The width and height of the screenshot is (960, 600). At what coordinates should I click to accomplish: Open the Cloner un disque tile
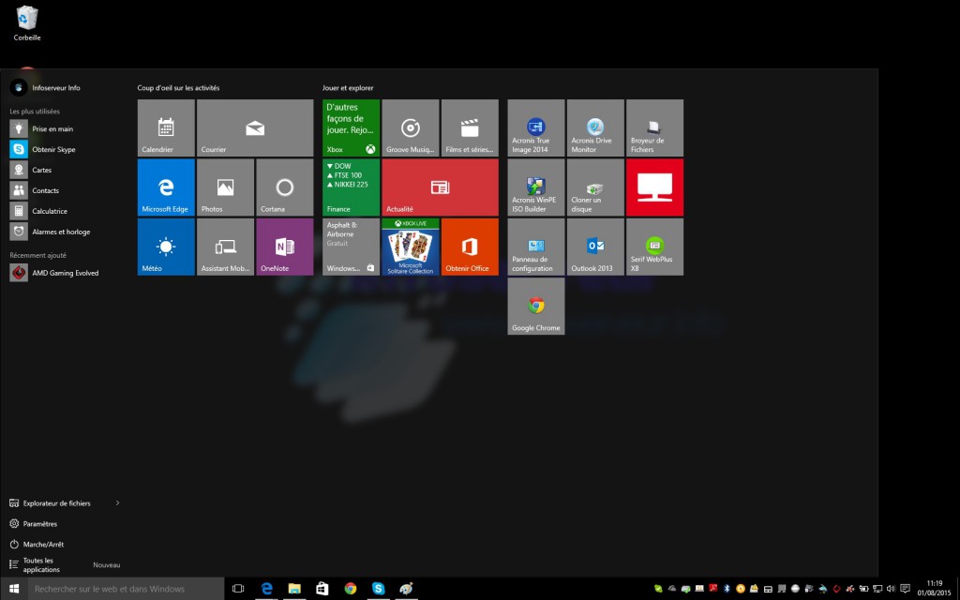[x=595, y=187]
